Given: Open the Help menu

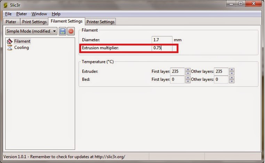Looking at the screenshot, I should pos(56,14).
